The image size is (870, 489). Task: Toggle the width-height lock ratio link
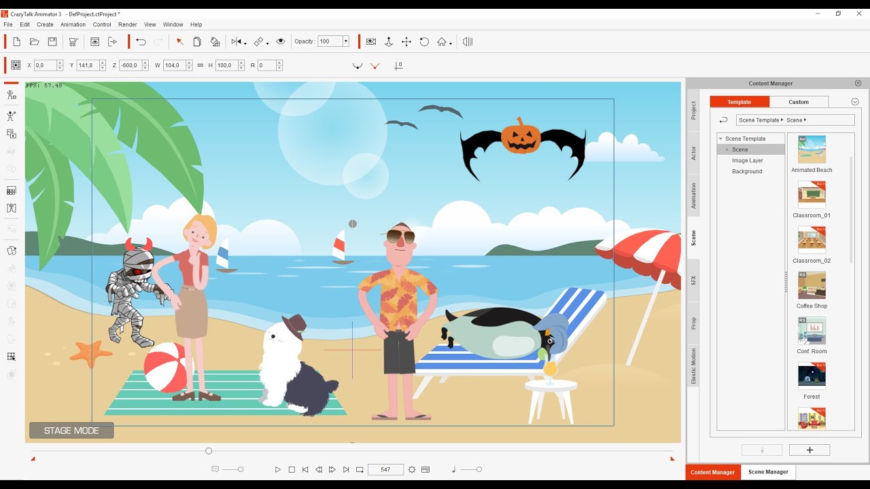200,65
